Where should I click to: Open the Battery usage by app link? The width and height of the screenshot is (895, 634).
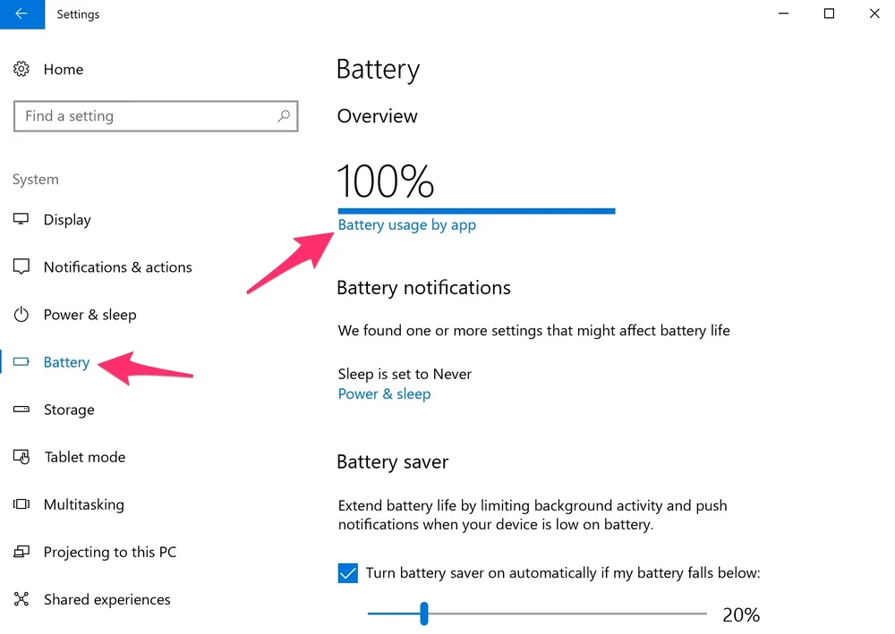(406, 225)
